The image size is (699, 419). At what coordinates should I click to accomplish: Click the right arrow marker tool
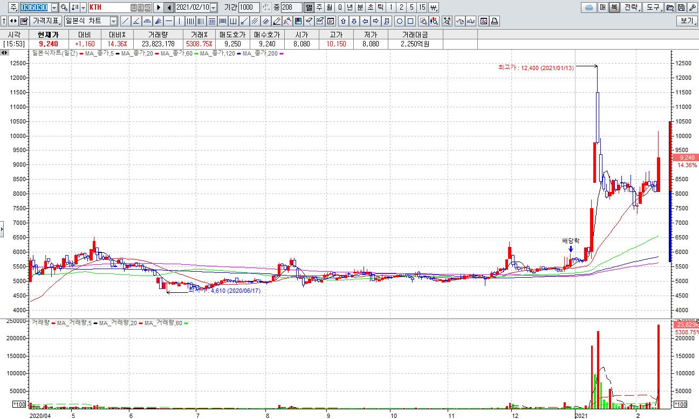tap(375, 22)
